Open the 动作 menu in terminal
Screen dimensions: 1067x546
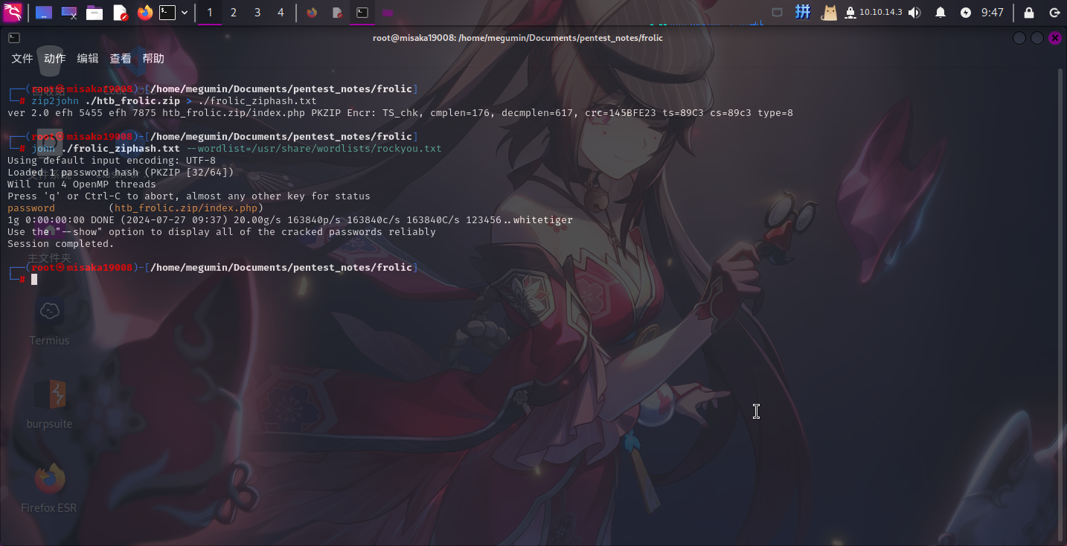54,59
